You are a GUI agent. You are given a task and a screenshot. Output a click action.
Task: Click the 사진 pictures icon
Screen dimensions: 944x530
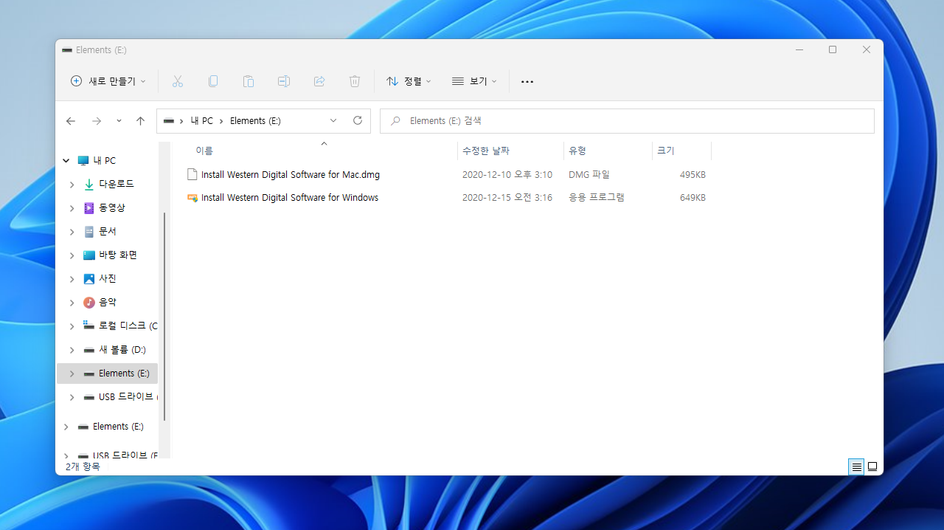pyautogui.click(x=89, y=279)
